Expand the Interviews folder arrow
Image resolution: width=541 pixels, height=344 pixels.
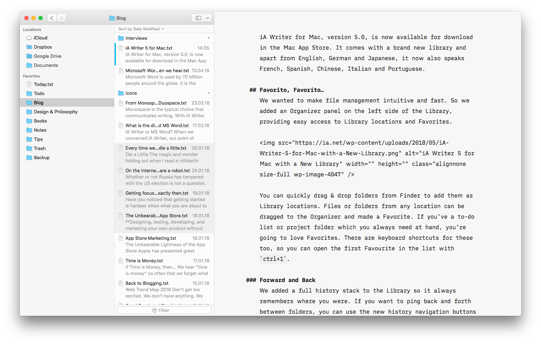tap(209, 38)
